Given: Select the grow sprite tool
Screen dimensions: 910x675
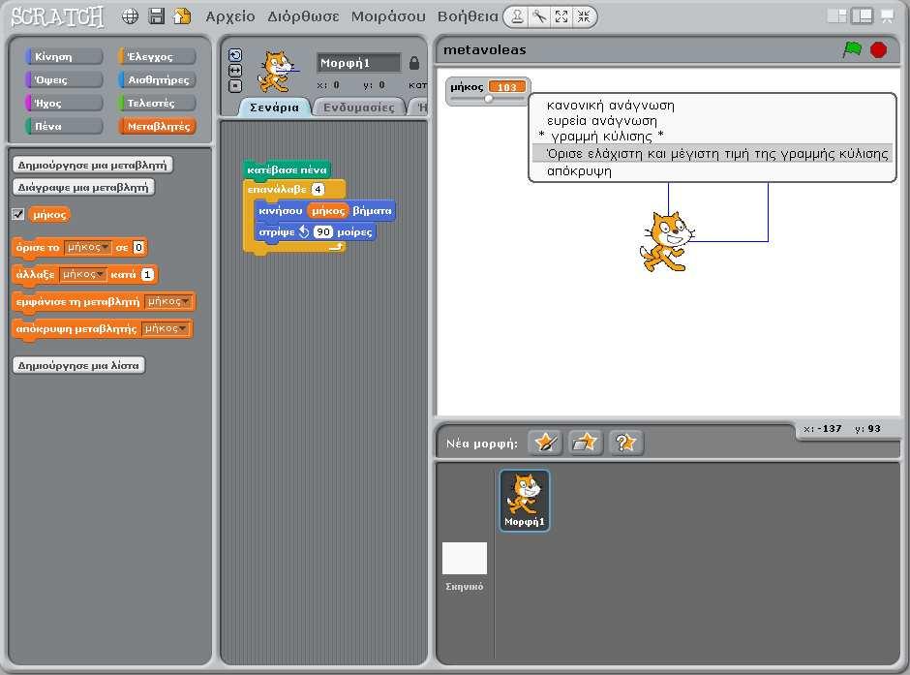Looking at the screenshot, I should (x=561, y=16).
